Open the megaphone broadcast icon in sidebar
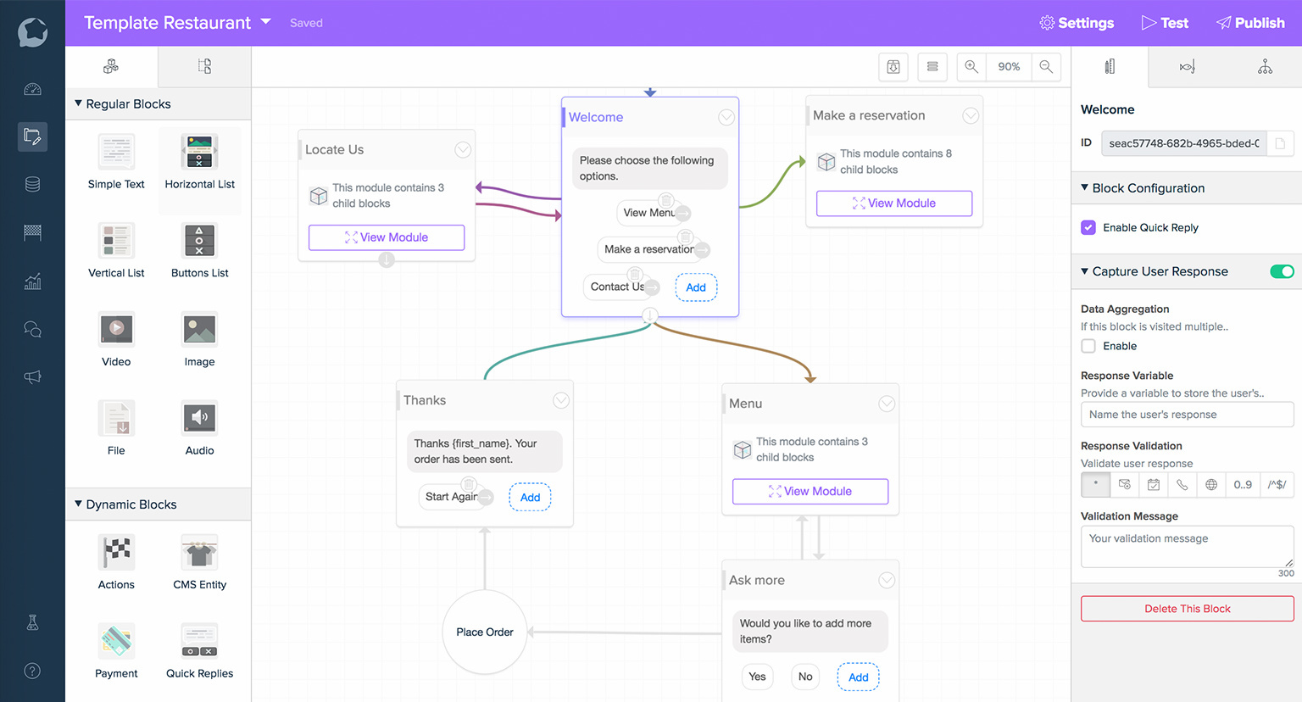The width and height of the screenshot is (1302, 702). 32,376
